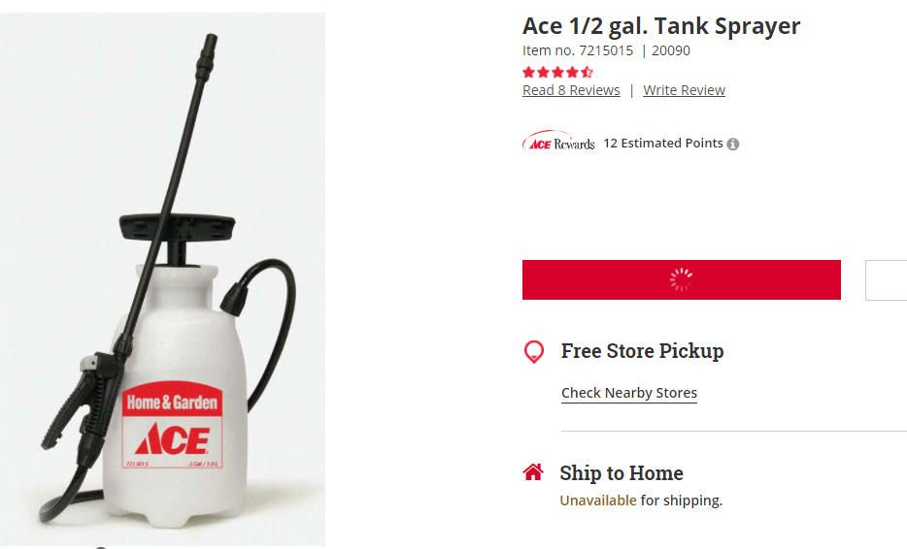Viewport: 907px width, 549px height.
Task: Click the white outlined button at right edge
Action: [888, 279]
